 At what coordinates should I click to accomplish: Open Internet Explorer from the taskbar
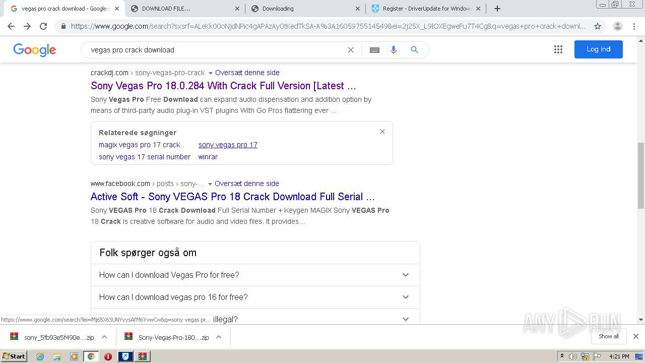[40, 356]
